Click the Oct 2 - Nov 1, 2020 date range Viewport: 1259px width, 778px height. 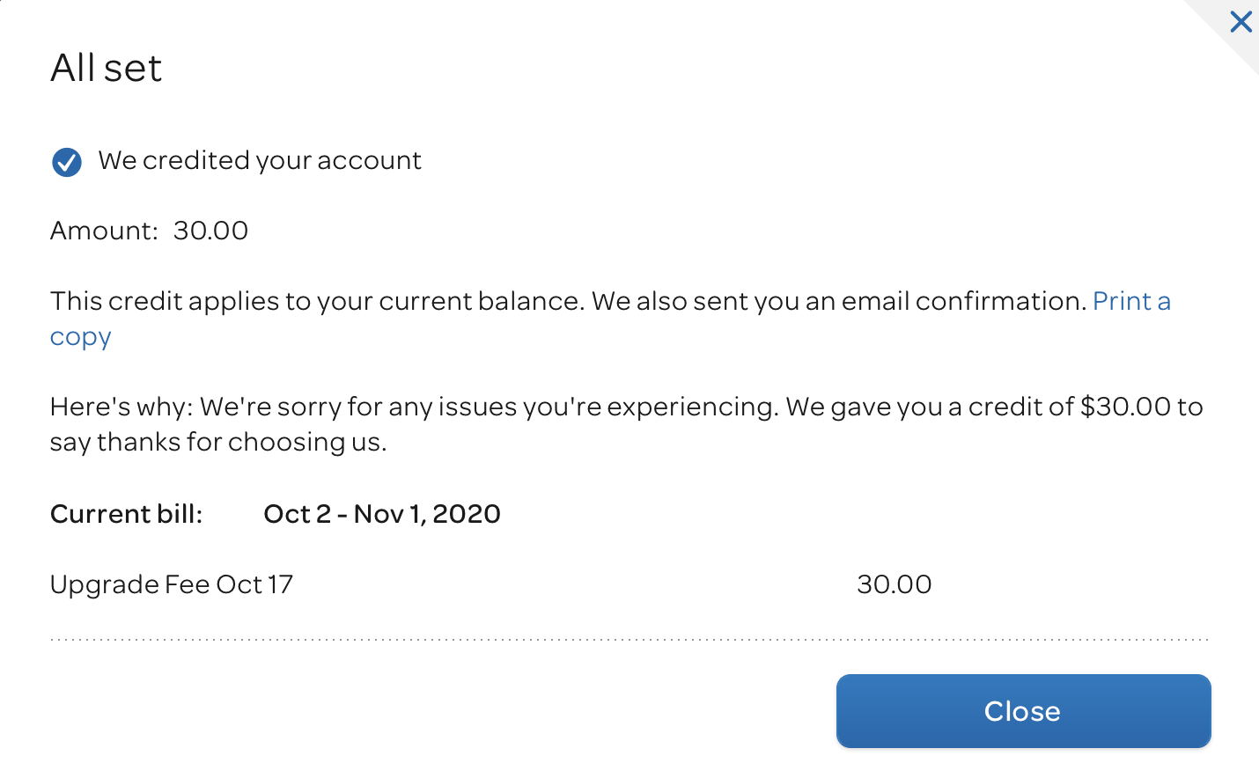click(382, 514)
